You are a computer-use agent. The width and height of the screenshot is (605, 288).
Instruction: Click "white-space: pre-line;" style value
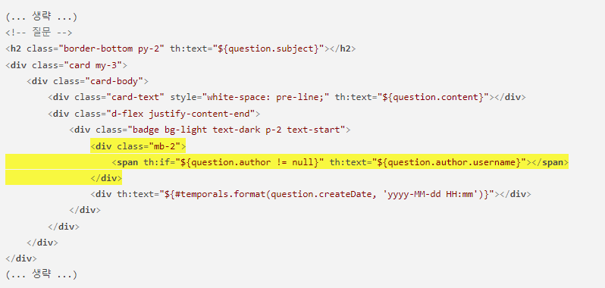click(266, 97)
